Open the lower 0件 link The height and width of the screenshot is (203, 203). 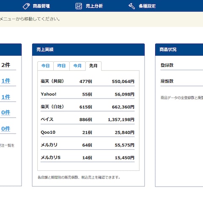[6, 129]
